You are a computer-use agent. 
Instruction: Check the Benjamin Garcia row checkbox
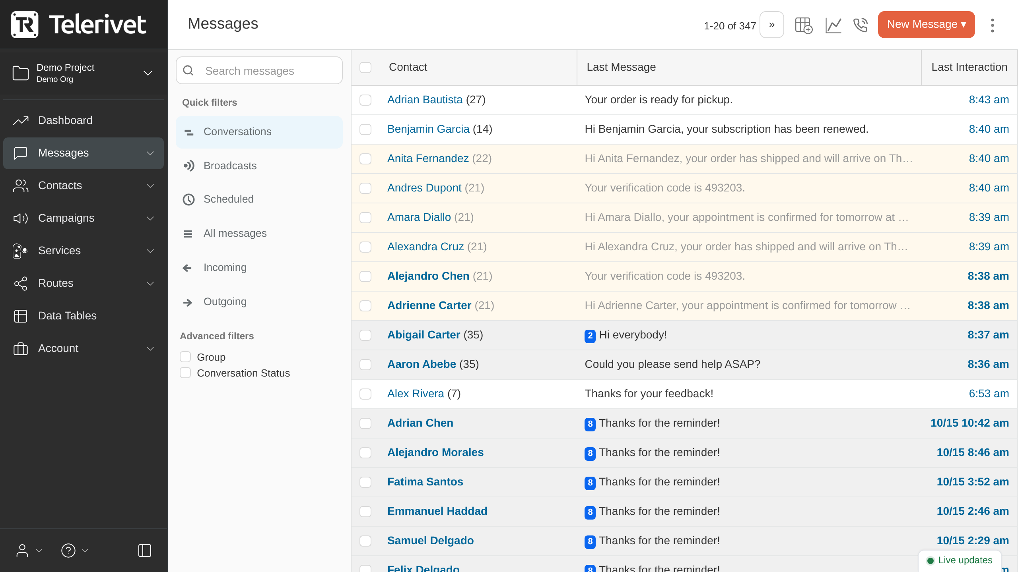click(x=365, y=129)
